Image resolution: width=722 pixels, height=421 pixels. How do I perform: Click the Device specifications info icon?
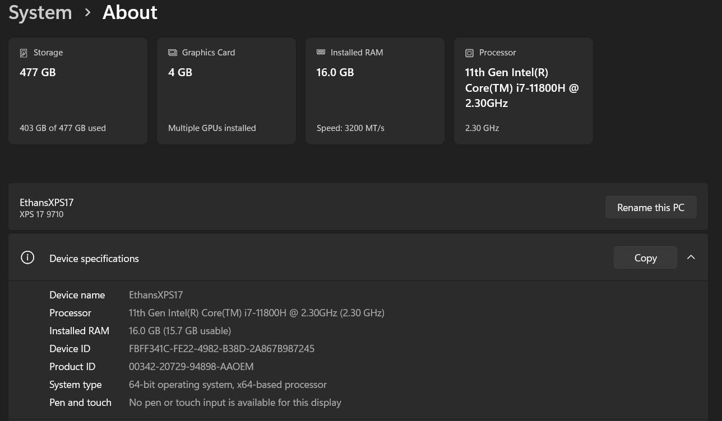tap(27, 258)
